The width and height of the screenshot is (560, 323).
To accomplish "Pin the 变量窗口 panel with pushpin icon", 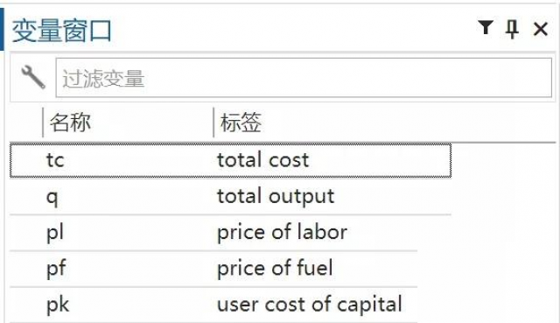I will pos(512,29).
